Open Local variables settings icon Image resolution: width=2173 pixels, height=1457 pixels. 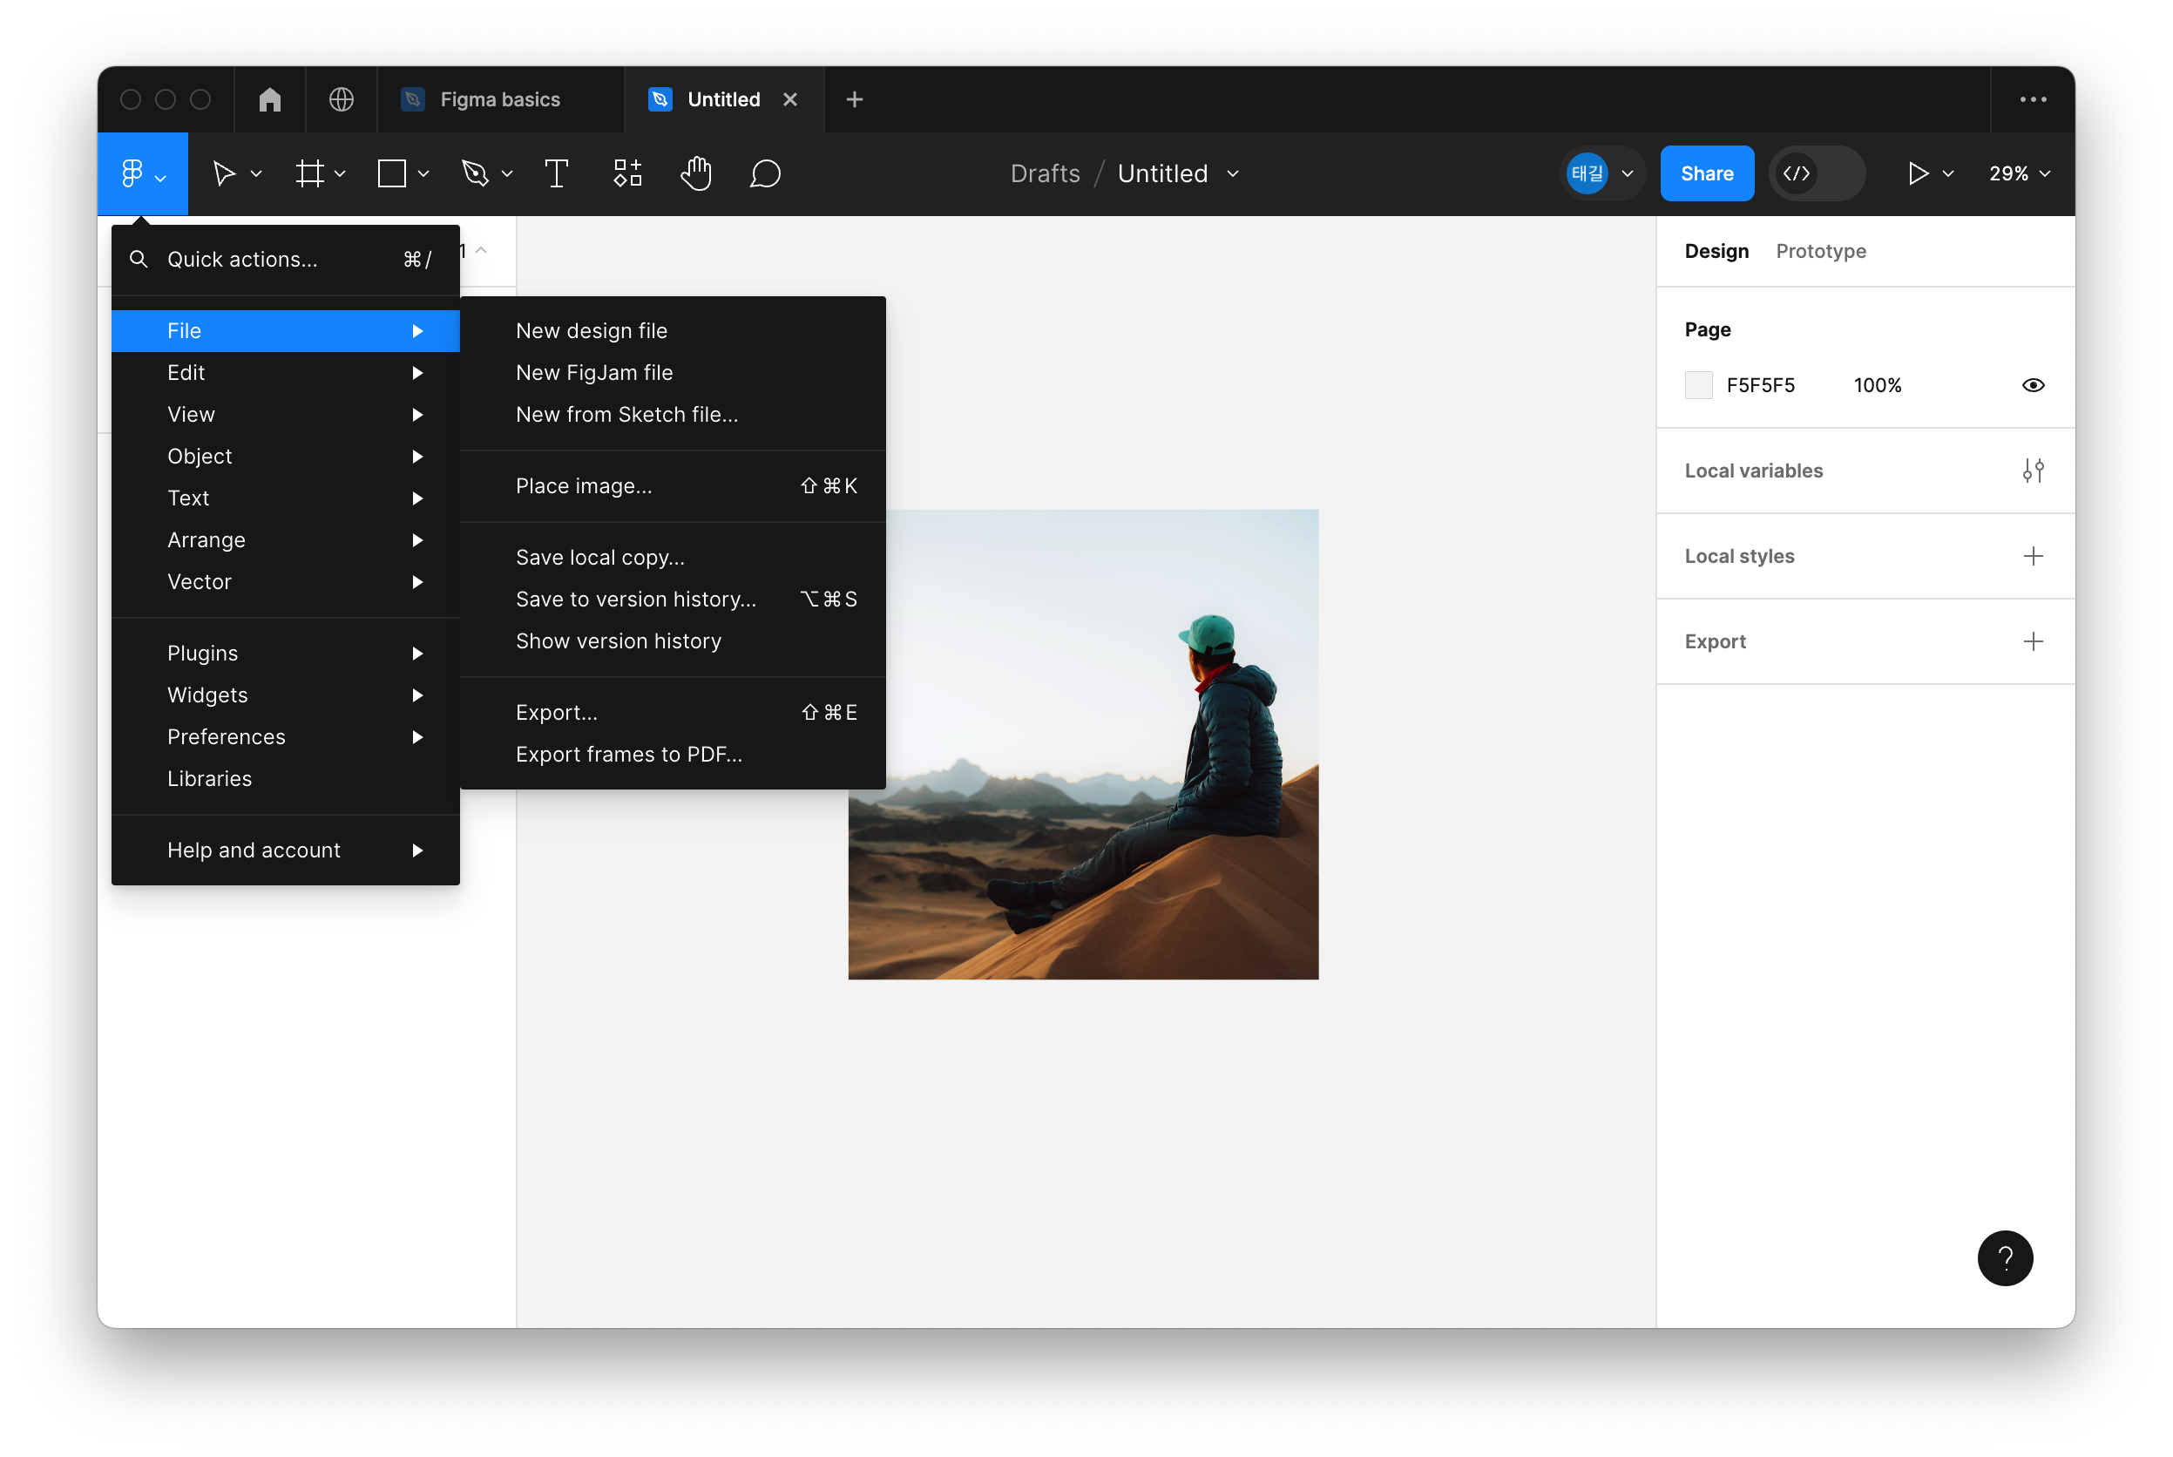tap(2033, 471)
